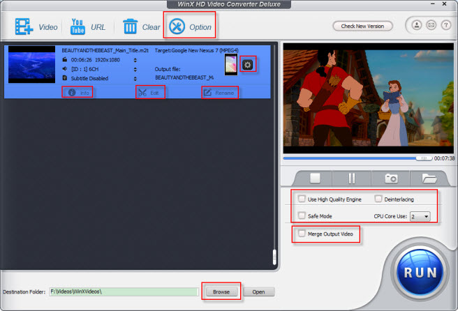Screen dimensions: 458x311
Task: Click the Destination Folder path field
Action: coord(124,291)
